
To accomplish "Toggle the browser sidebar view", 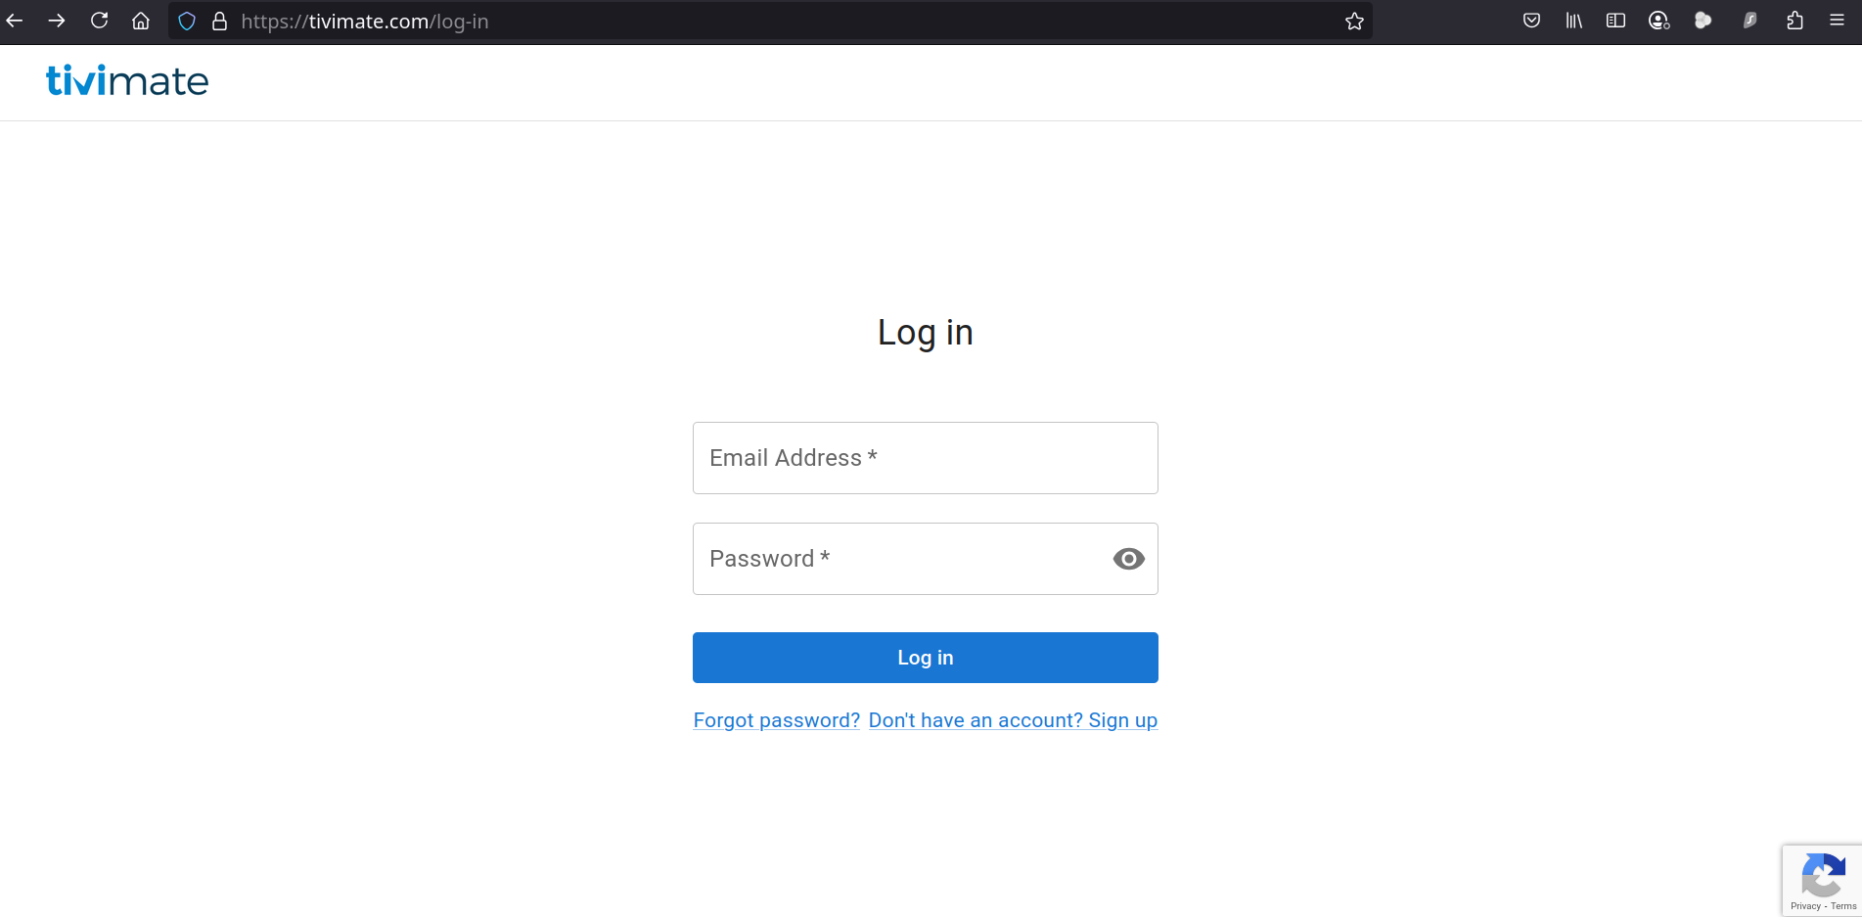I will click(1615, 21).
